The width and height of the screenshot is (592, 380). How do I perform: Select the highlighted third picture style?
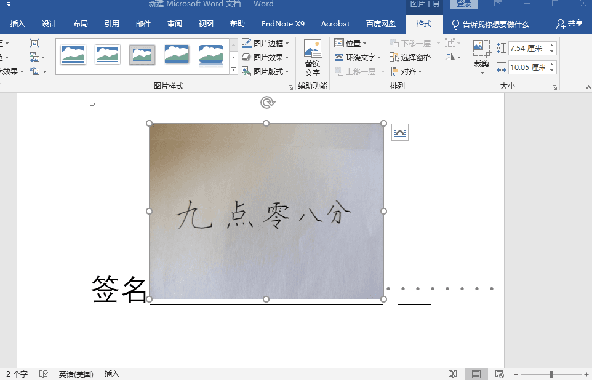click(x=142, y=54)
